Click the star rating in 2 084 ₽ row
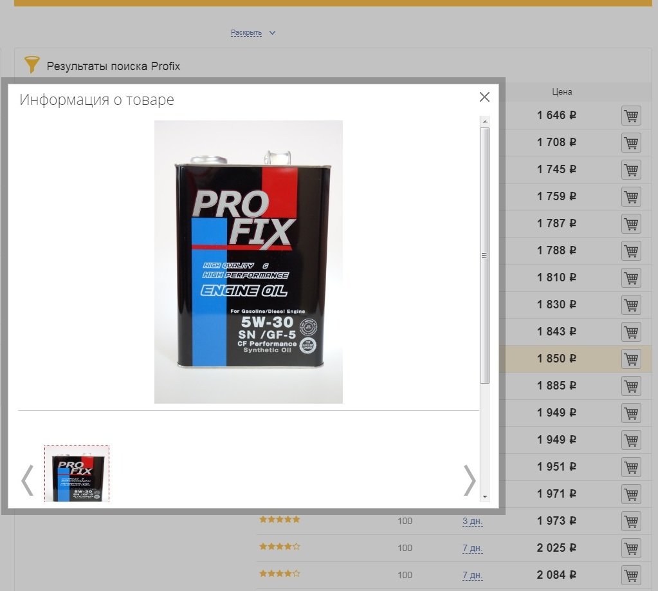658x591 pixels. point(280,574)
